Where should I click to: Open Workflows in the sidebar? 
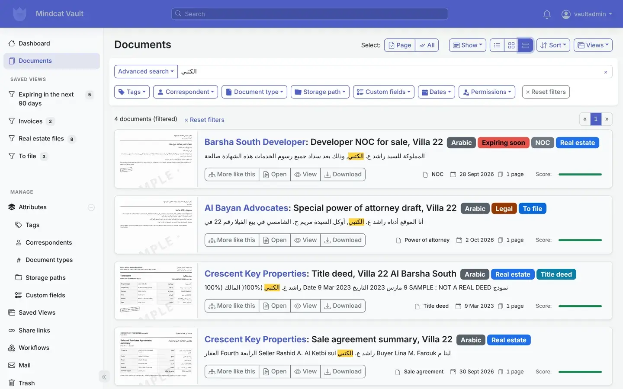click(x=34, y=348)
